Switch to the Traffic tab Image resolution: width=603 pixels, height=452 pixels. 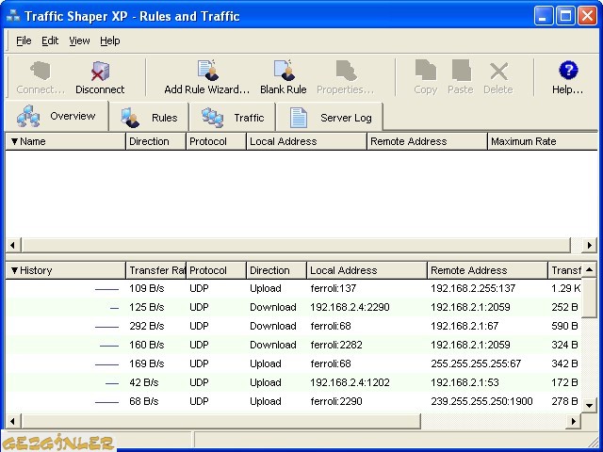coord(233,118)
